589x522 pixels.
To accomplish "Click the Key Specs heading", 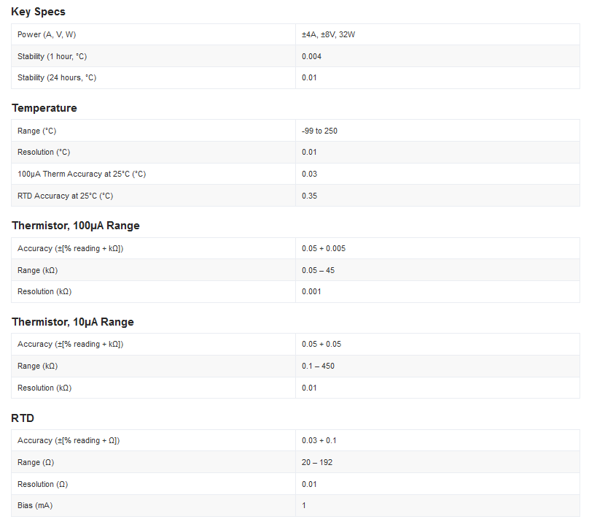I will [x=37, y=12].
